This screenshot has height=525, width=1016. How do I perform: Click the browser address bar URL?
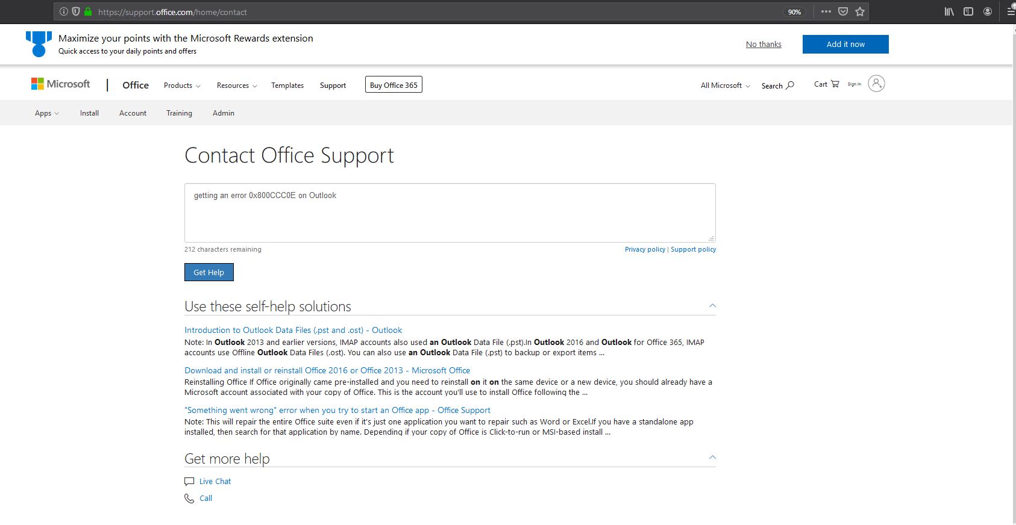pos(172,12)
